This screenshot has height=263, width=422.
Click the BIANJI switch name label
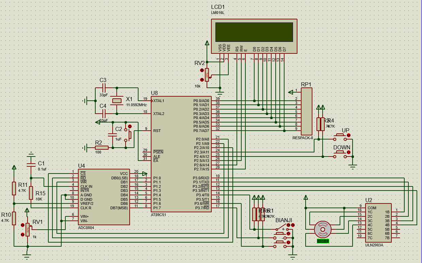point(284,220)
